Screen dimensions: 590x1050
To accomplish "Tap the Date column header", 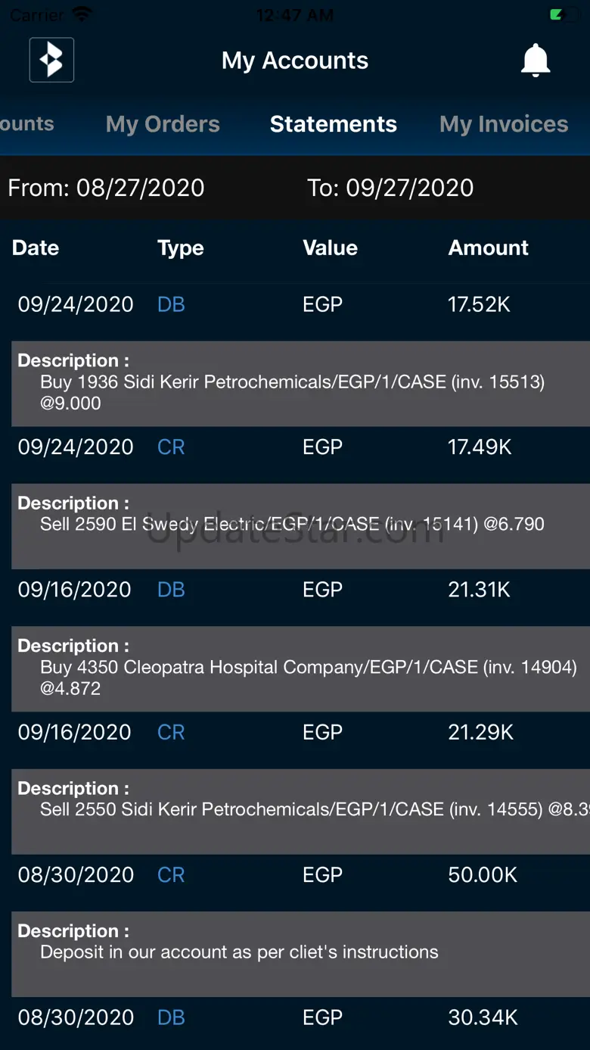I will pyautogui.click(x=36, y=248).
